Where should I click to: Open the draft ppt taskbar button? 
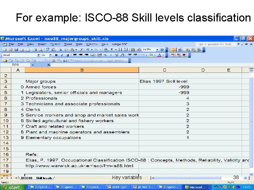click(117, 187)
